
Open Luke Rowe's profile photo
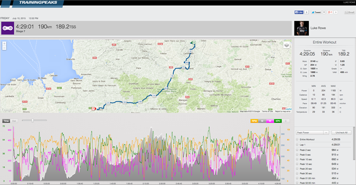click(302, 28)
